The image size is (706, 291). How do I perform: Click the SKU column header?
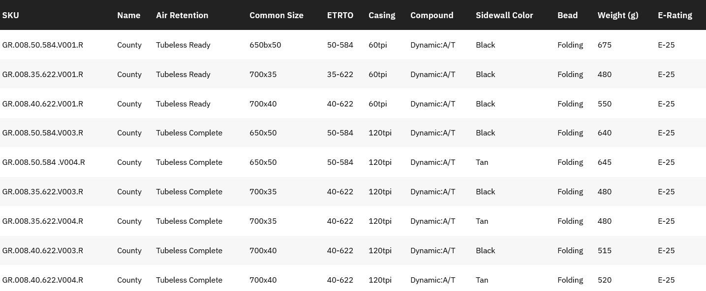coord(11,15)
